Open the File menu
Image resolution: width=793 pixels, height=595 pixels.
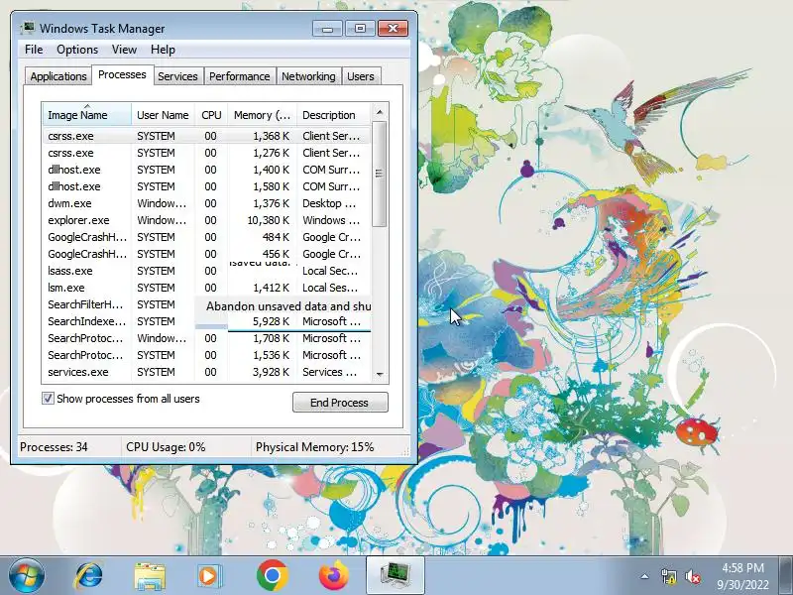point(34,50)
